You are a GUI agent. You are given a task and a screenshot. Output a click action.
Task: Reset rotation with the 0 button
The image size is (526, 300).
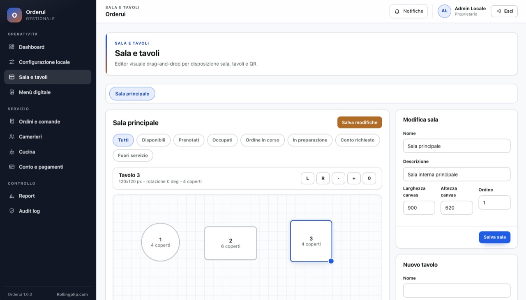click(x=369, y=179)
